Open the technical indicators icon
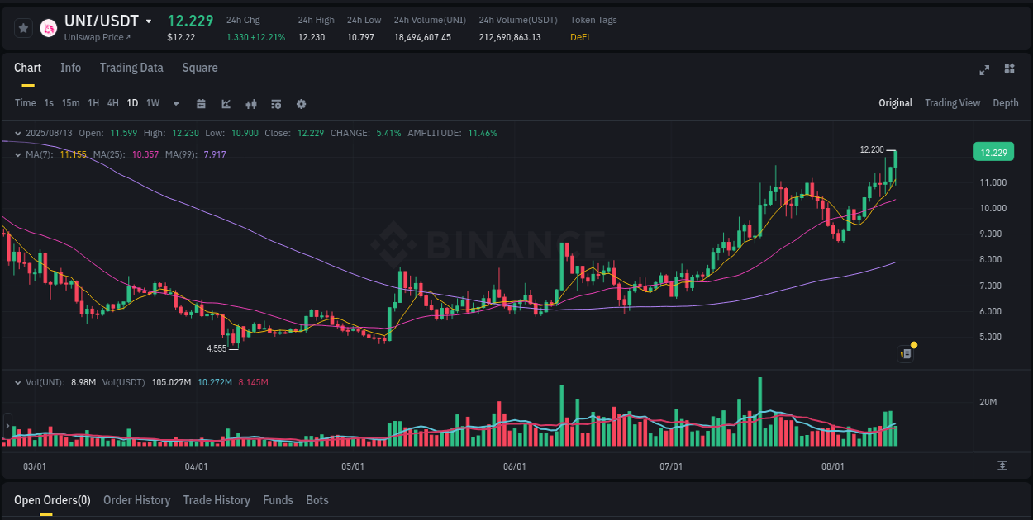This screenshot has width=1033, height=520. pos(276,103)
